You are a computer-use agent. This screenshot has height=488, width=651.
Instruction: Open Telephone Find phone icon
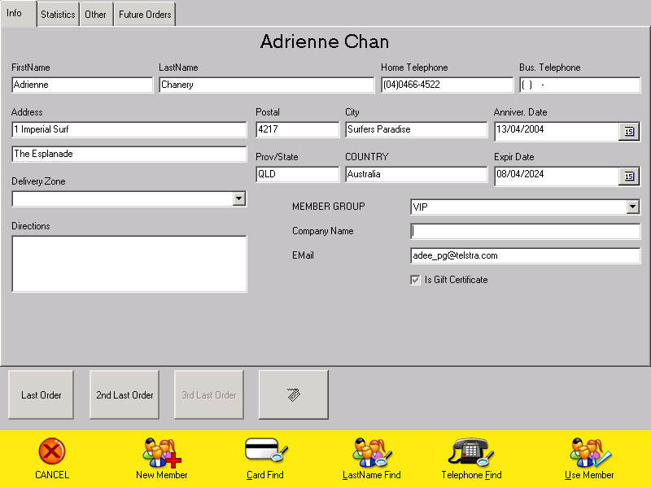click(471, 451)
